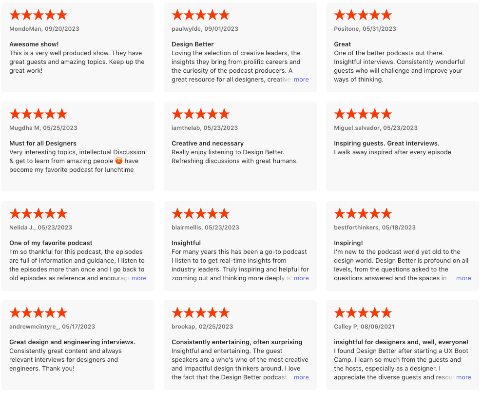Show more of bestforthinkers' Inspiring! review
482x394 pixels.
(x=463, y=278)
